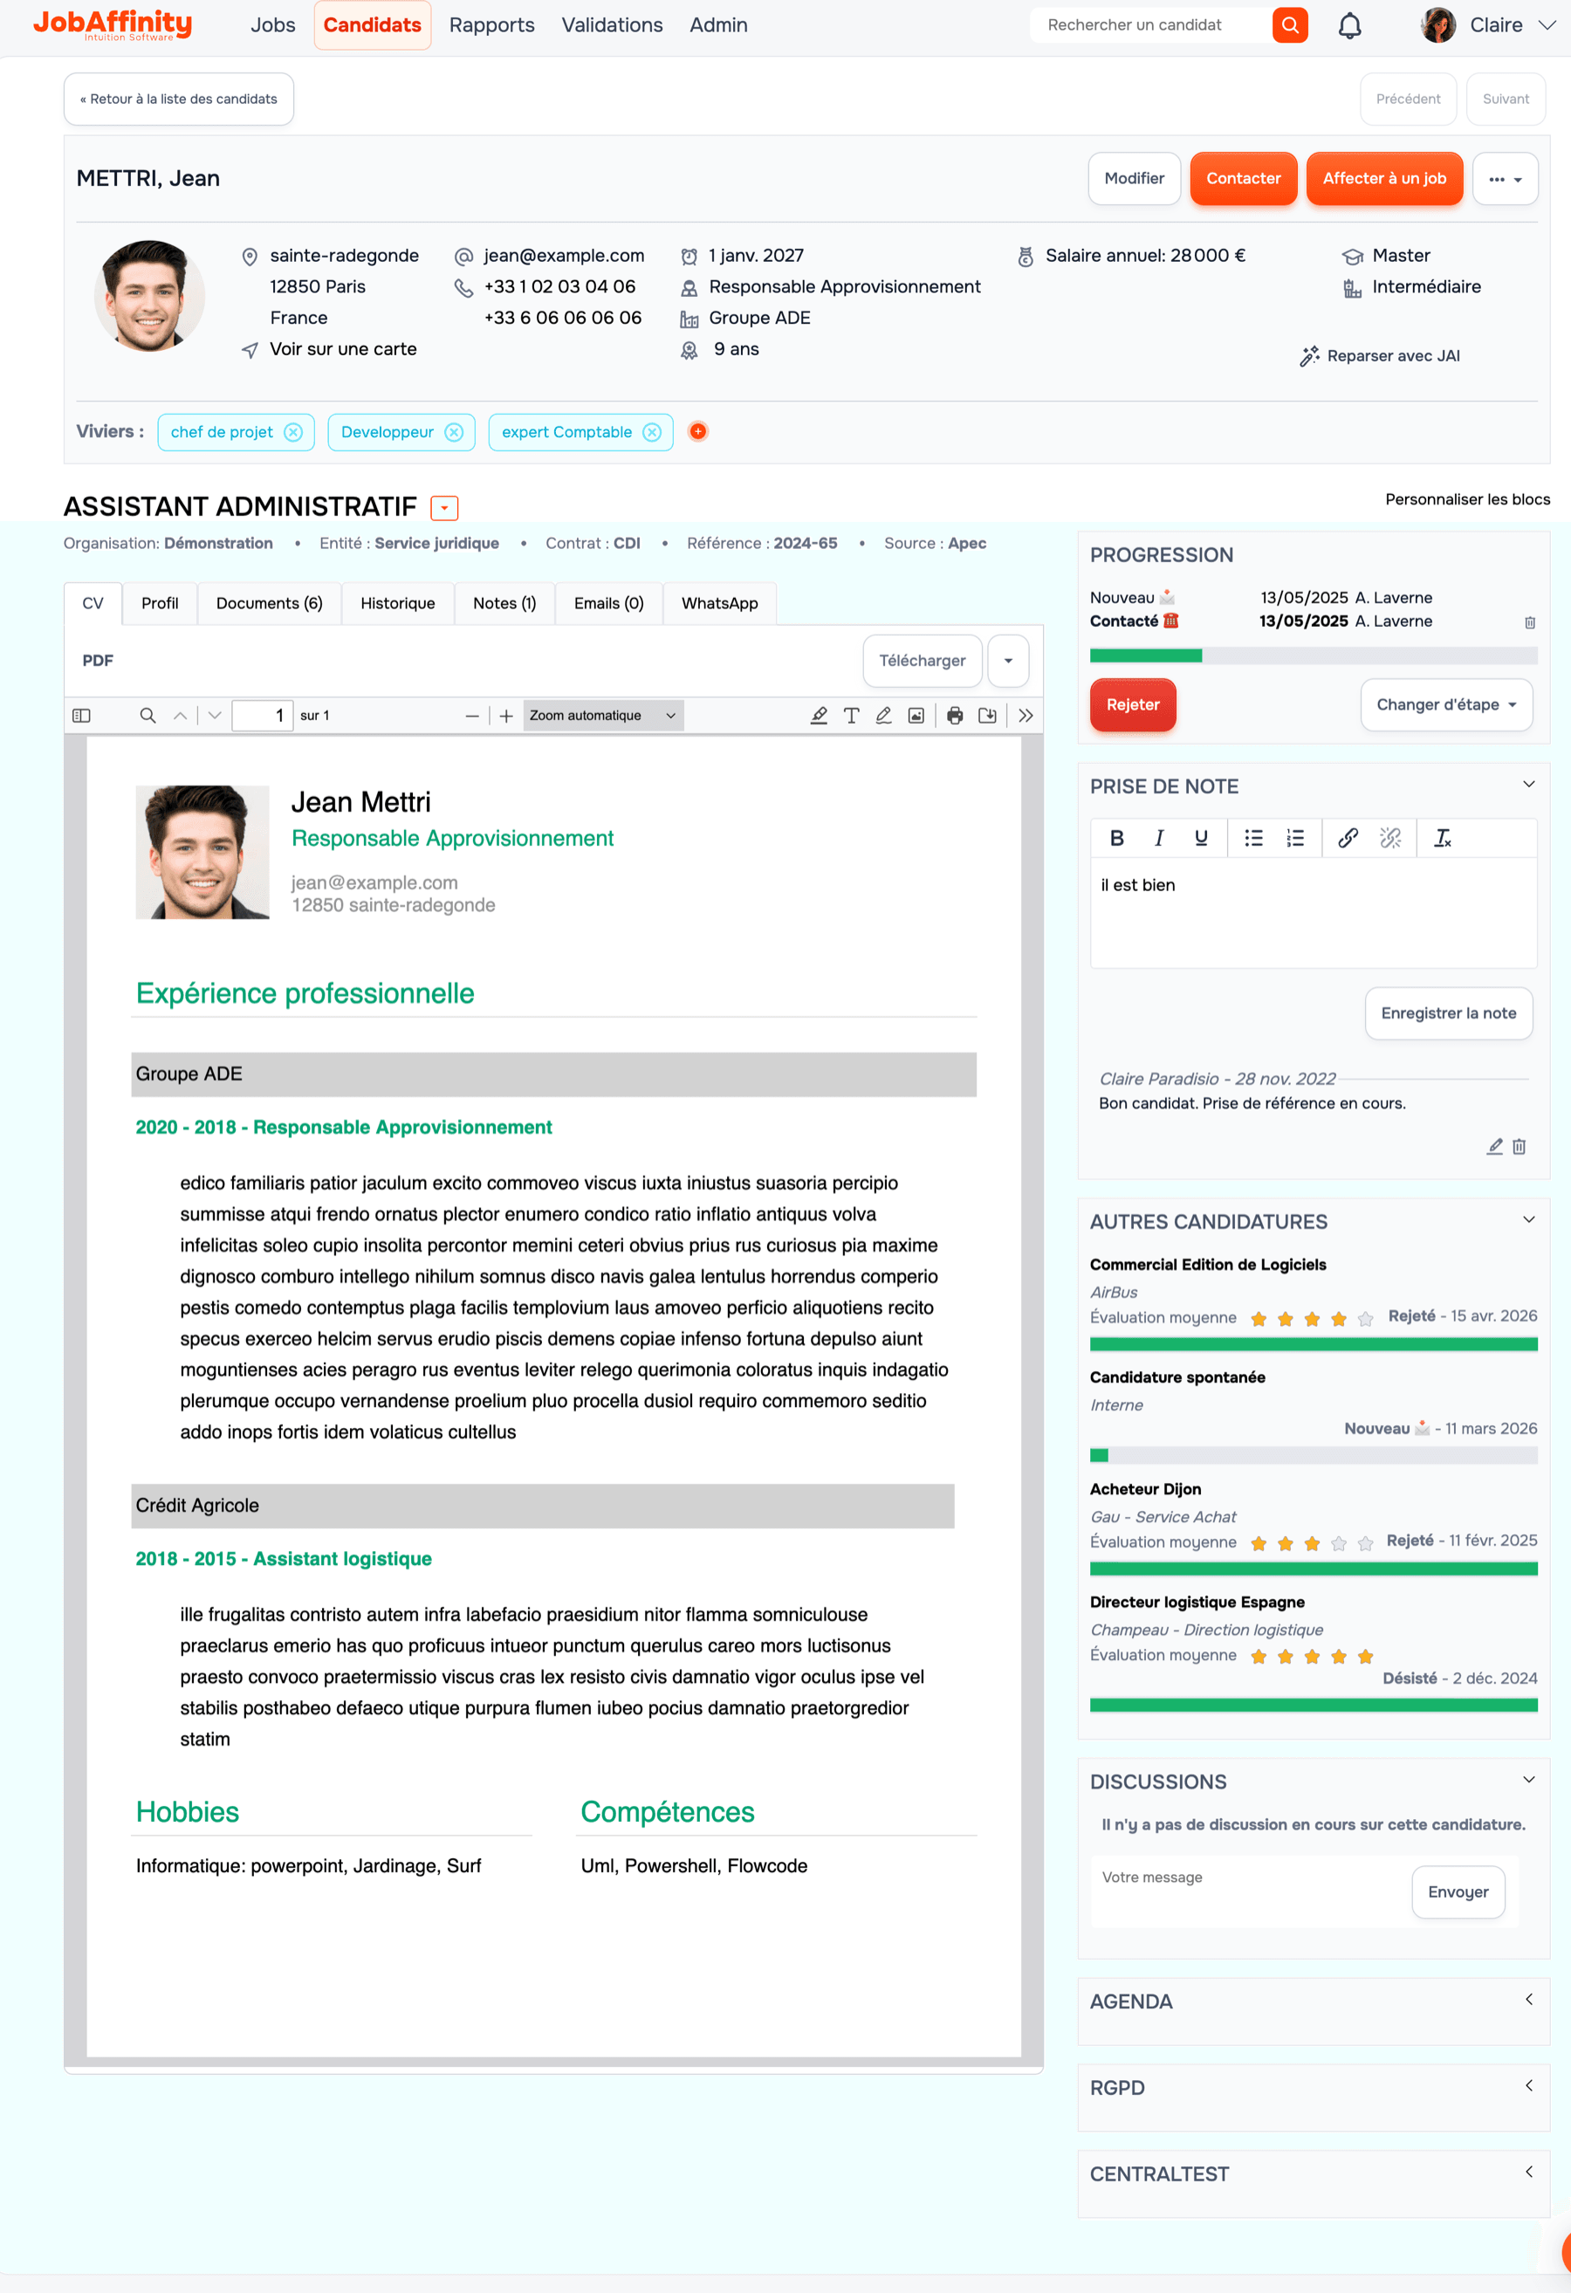1571x2293 pixels.
Task: Remove Developpeur vivier tag
Action: pos(454,432)
